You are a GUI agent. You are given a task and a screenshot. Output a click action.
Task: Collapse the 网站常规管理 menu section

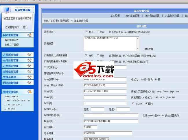[18, 35]
